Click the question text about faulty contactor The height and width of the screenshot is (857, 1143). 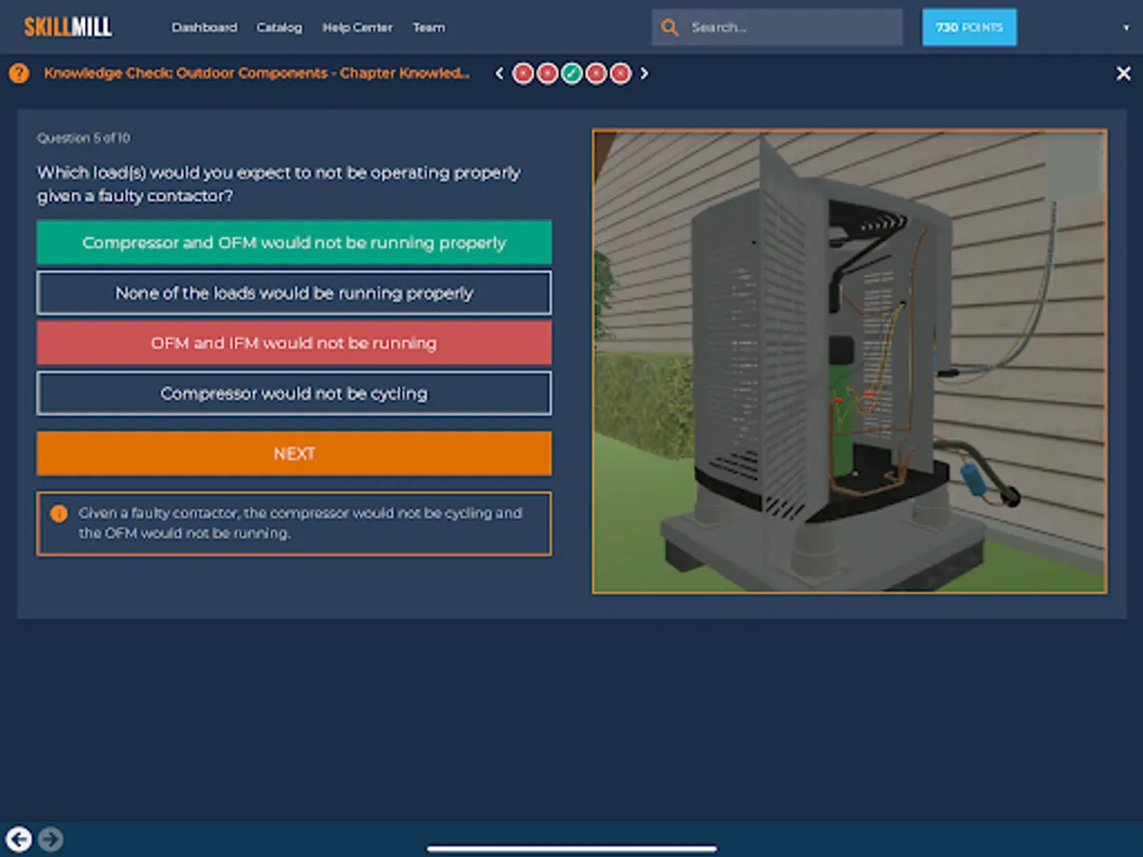click(279, 184)
